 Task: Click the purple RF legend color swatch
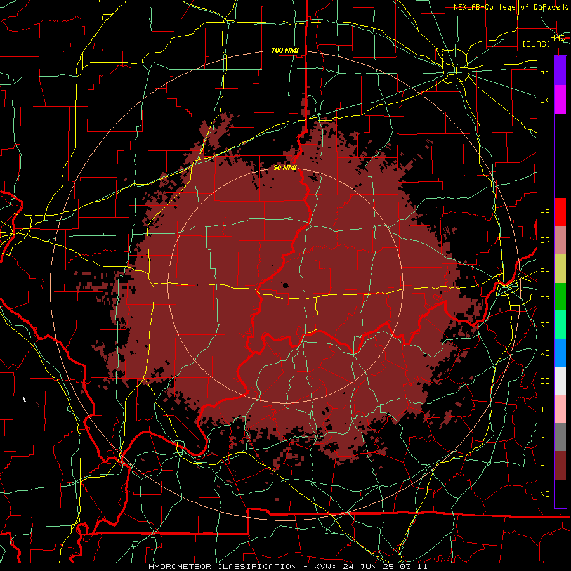(560, 71)
